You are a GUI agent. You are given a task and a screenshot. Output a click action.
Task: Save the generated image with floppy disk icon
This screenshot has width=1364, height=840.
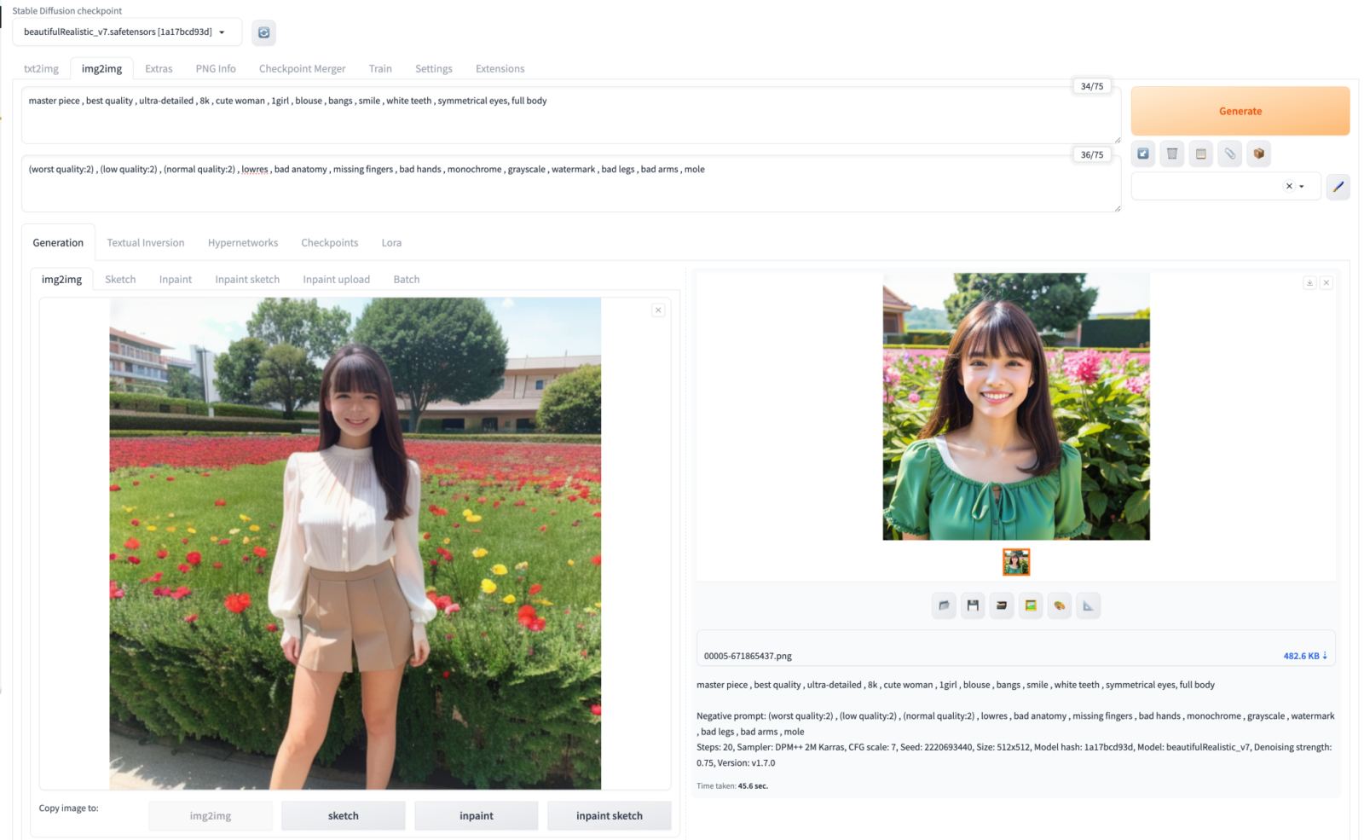point(973,605)
